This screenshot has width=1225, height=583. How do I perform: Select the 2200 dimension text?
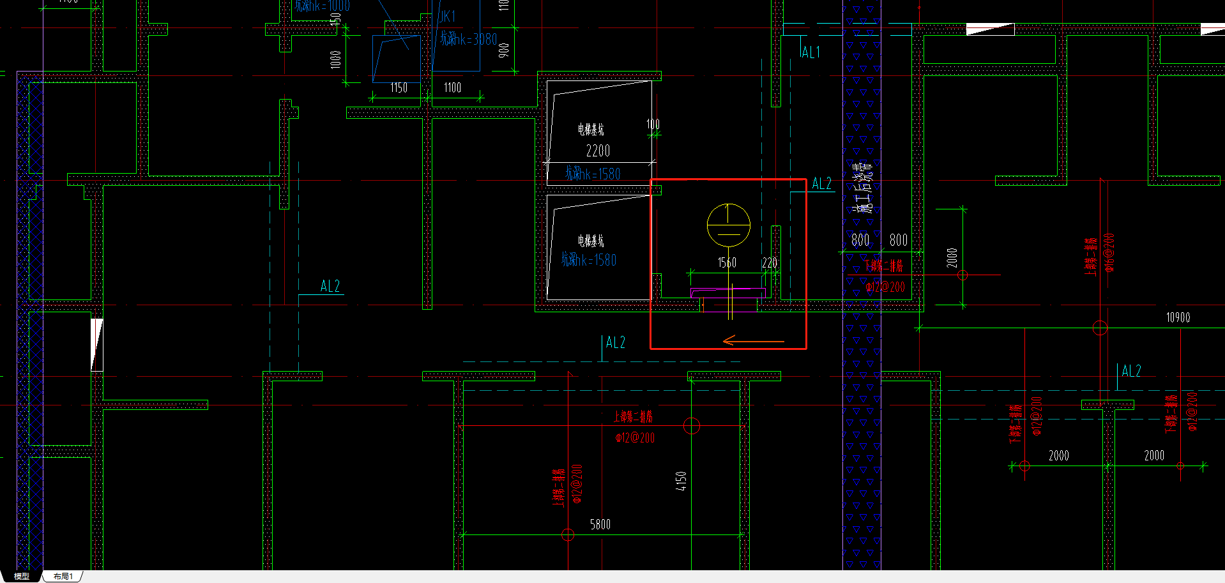598,151
